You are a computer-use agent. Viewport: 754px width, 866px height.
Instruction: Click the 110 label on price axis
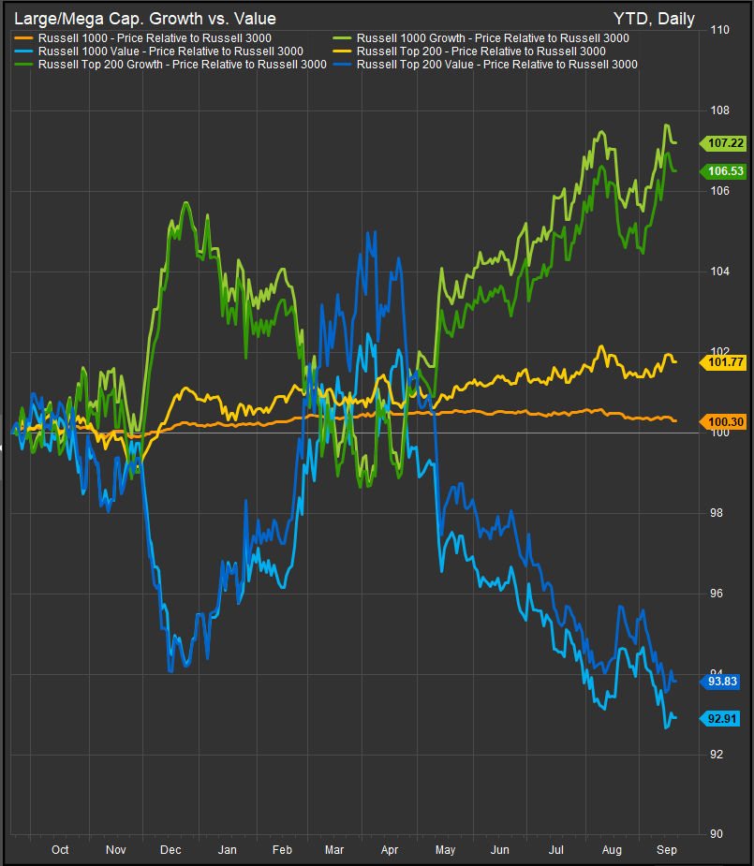pos(719,31)
